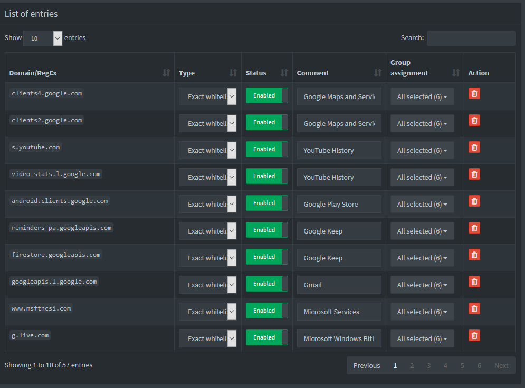525x388 pixels.
Task: Toggle Enabled status for clients4.google.com
Action: coord(267,95)
